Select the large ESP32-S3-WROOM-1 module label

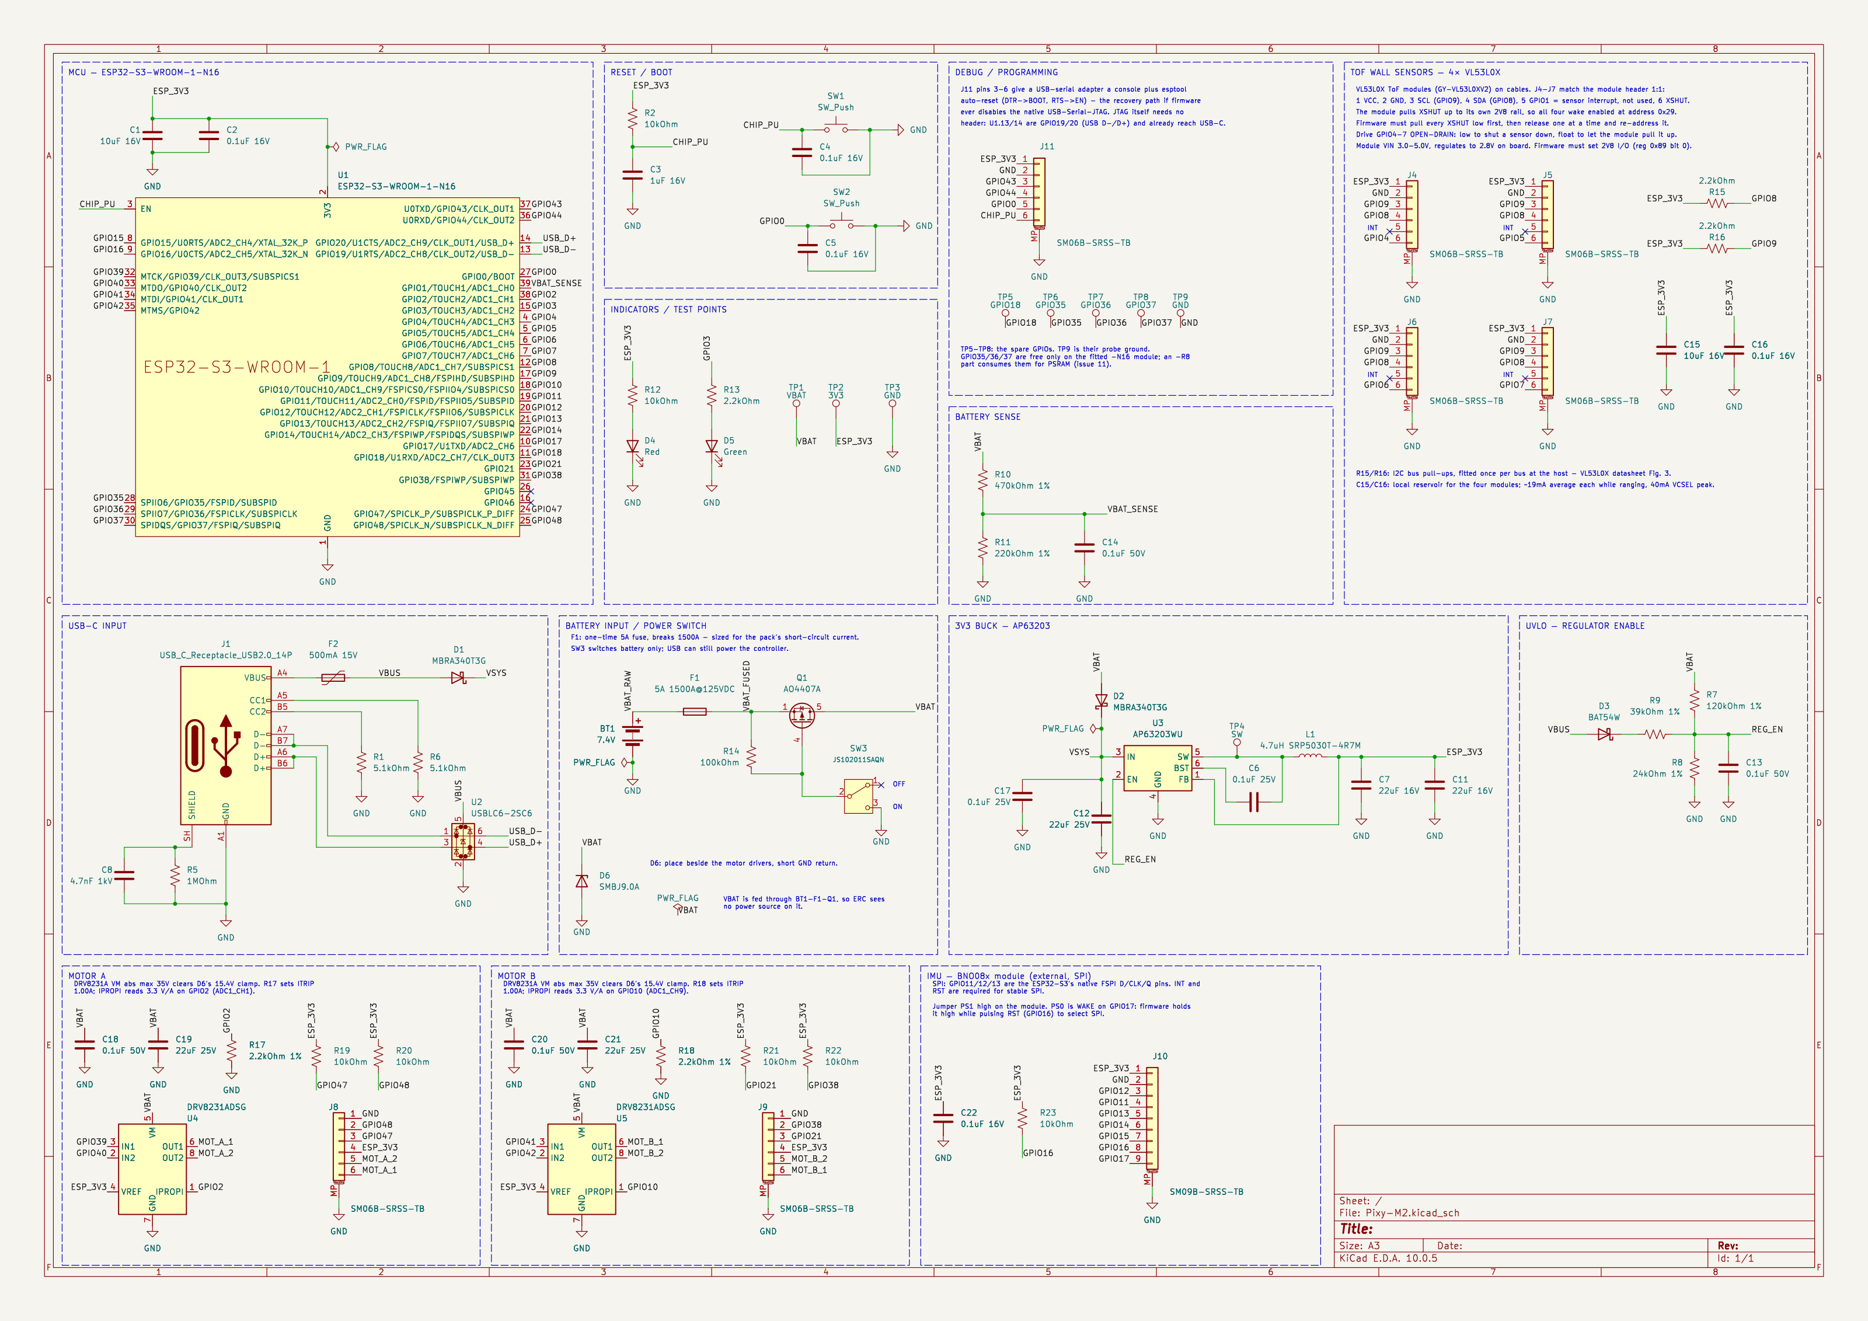coord(237,367)
